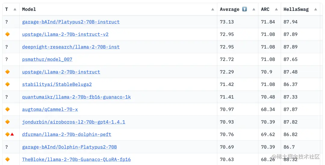
Task: Sort by the T column arrow
Action: point(15,9)
